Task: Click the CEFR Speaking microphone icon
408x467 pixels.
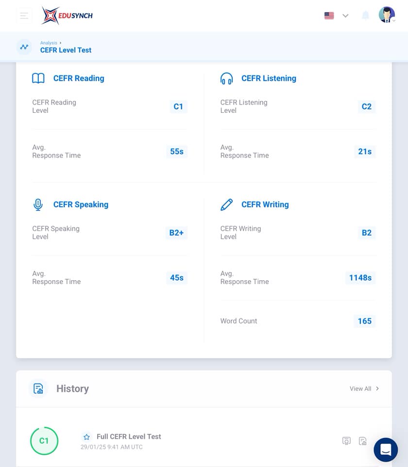Action: coord(38,205)
